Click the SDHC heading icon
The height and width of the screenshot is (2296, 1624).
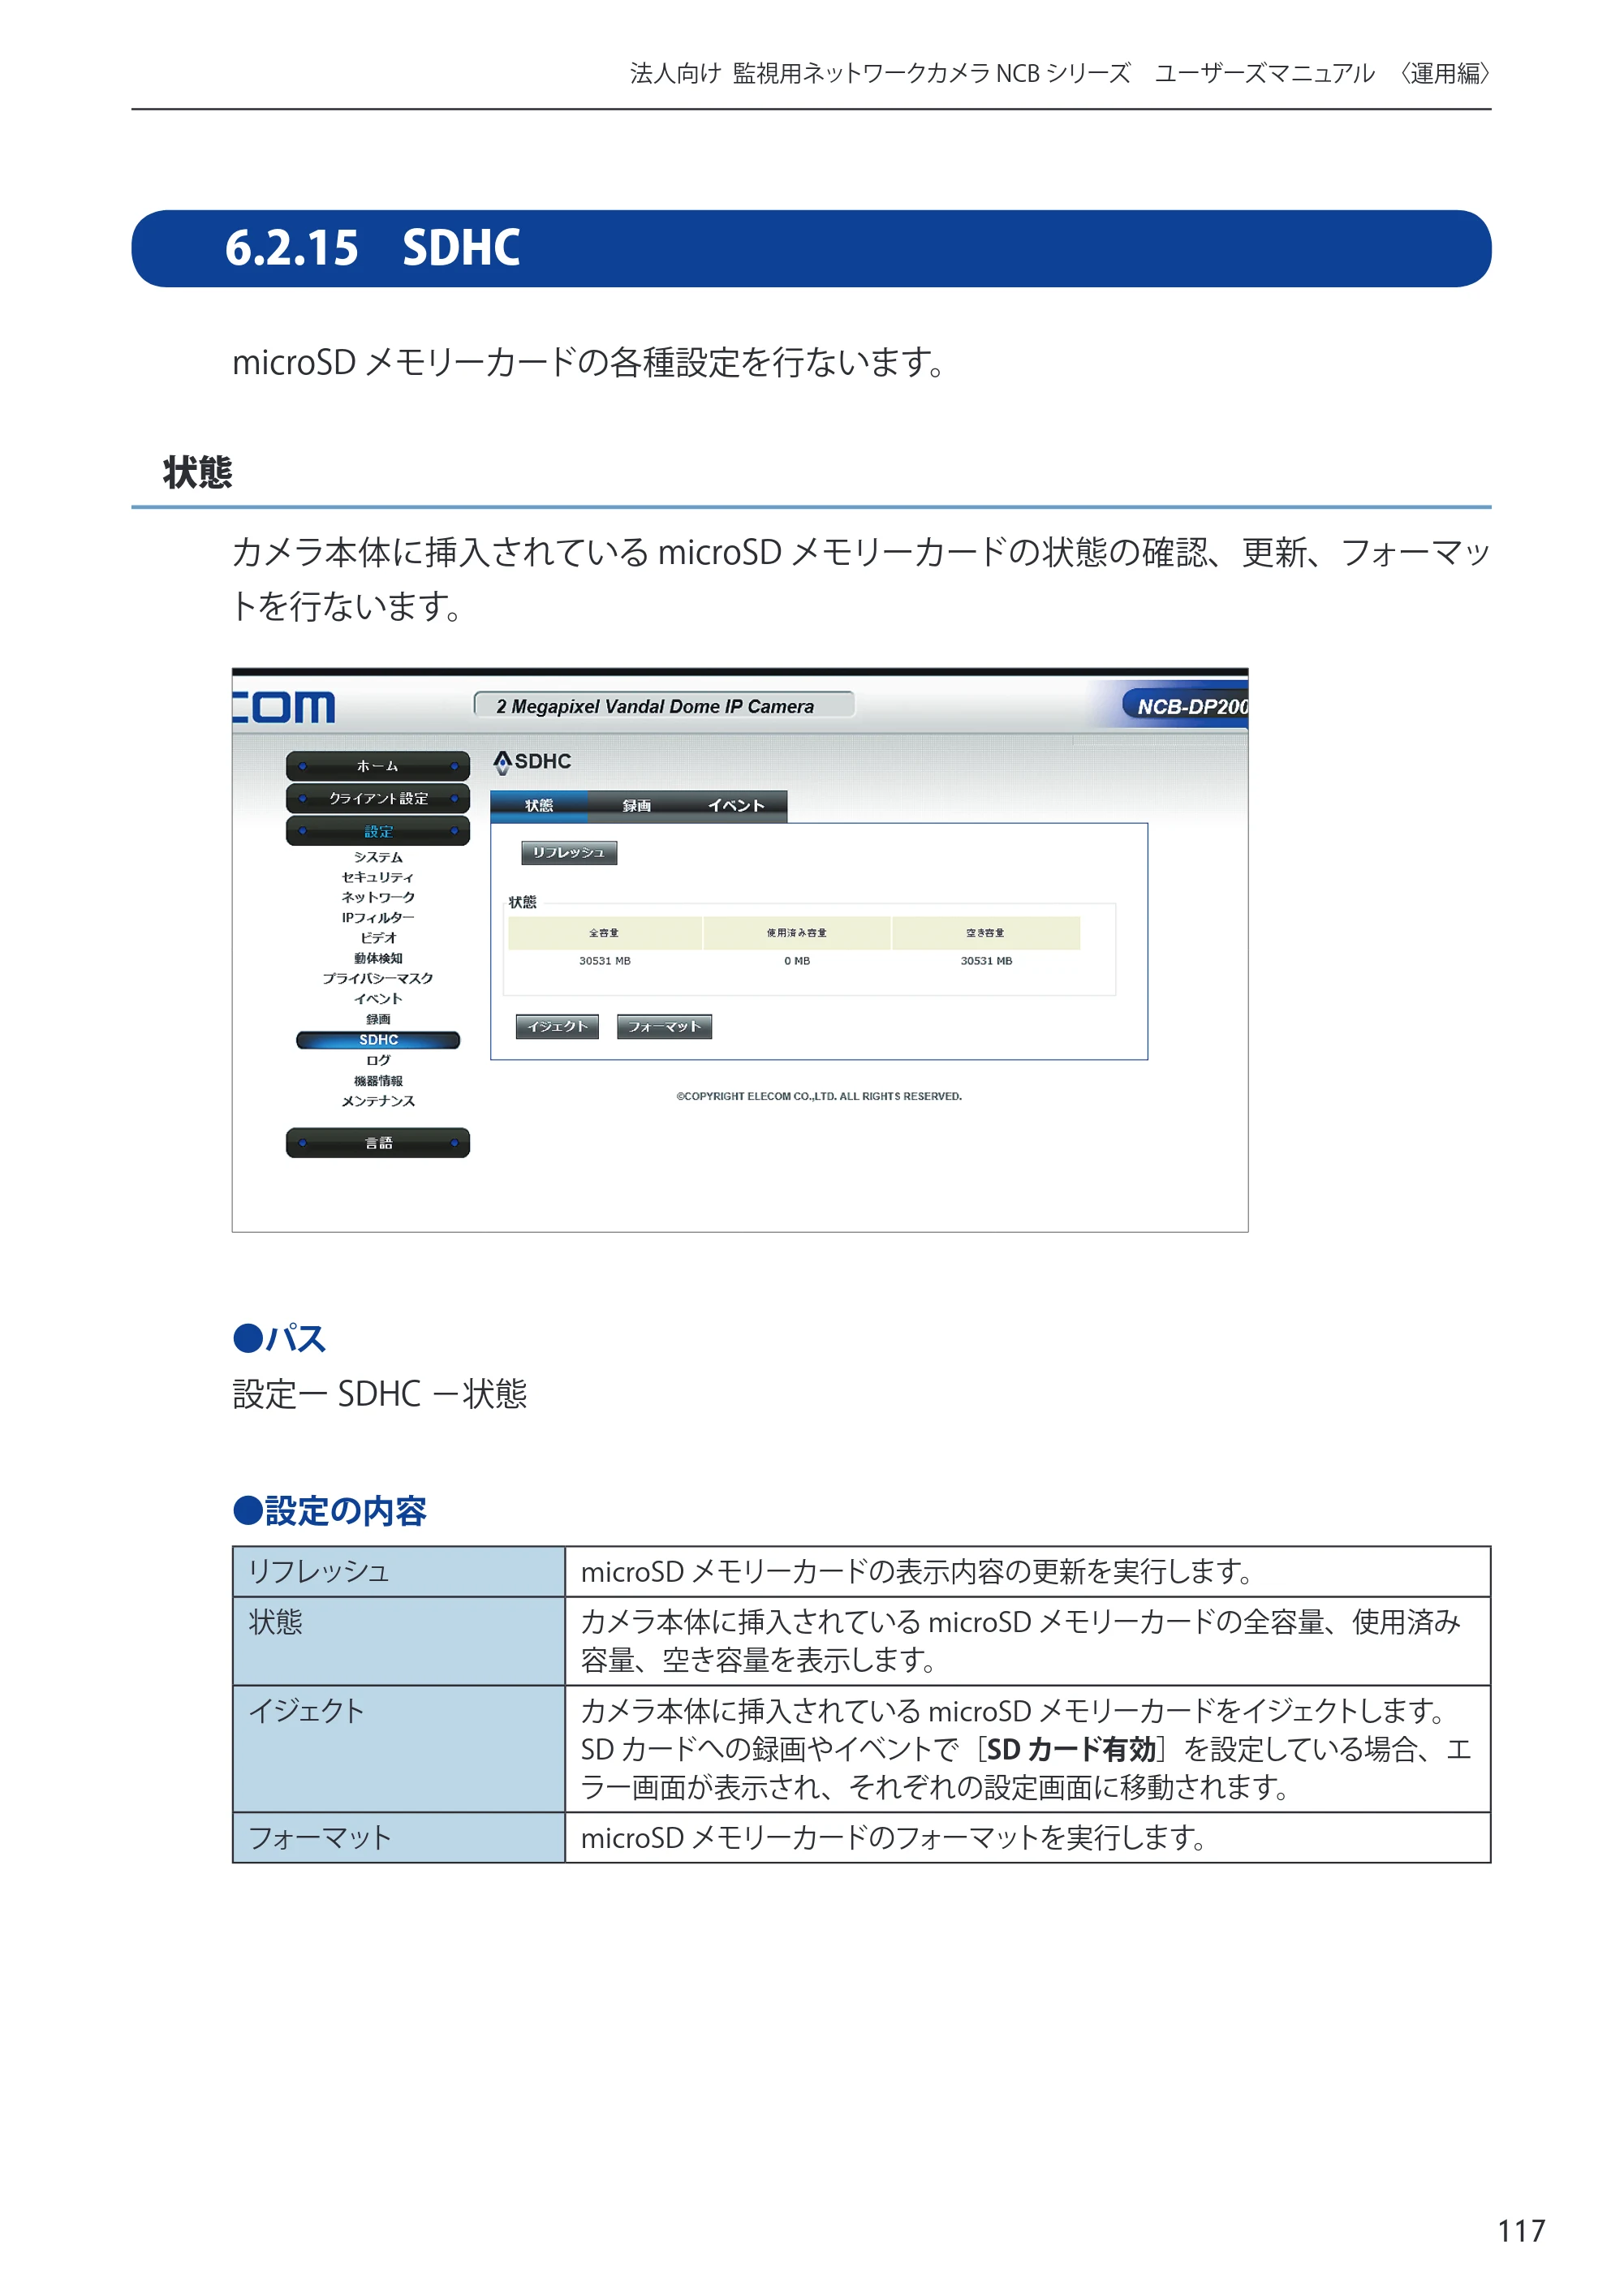502,762
